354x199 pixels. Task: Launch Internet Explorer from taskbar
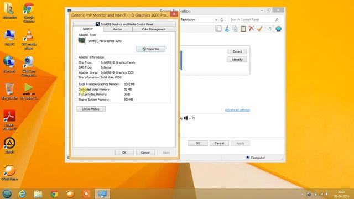click(22, 194)
